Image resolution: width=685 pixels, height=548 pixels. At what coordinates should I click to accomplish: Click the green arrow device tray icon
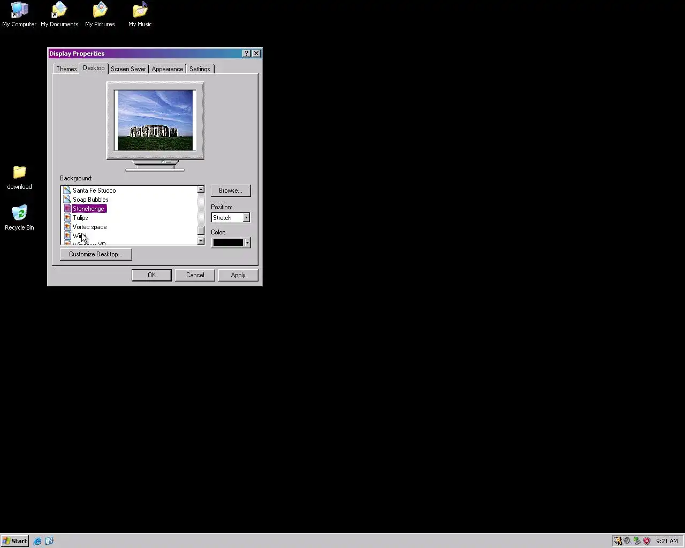pyautogui.click(x=637, y=541)
